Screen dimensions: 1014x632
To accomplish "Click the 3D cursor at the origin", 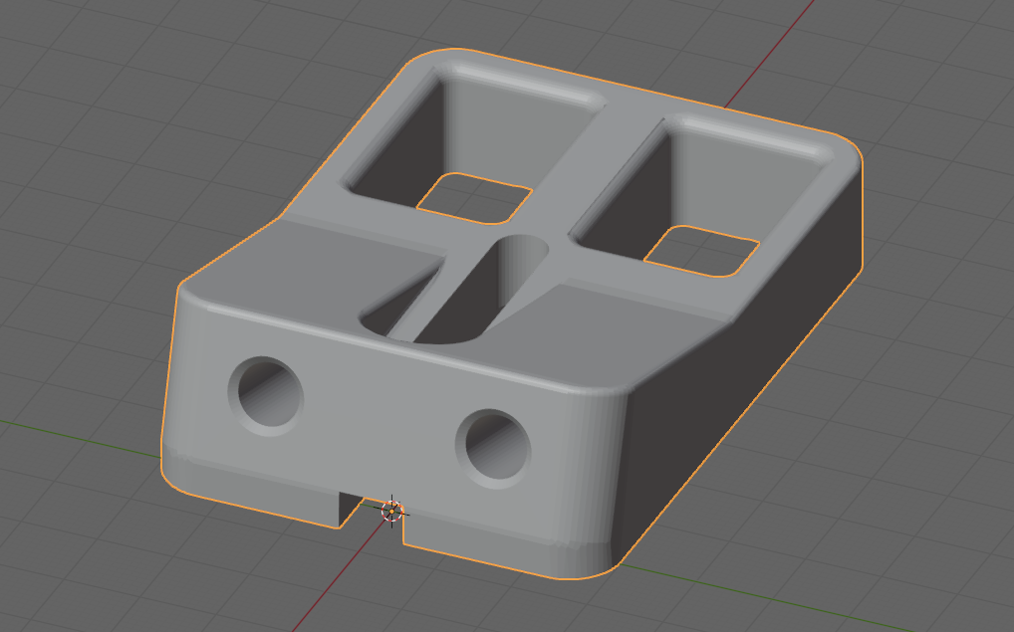I will click(x=391, y=512).
